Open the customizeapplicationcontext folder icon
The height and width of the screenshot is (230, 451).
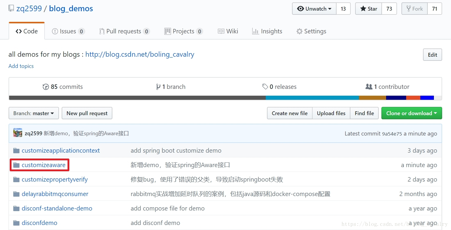click(16, 151)
